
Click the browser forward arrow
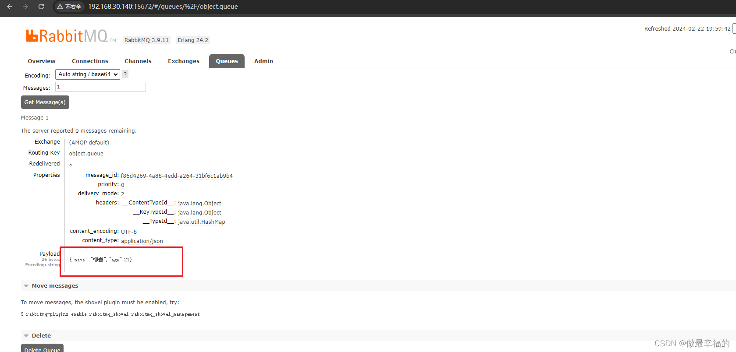coord(25,7)
